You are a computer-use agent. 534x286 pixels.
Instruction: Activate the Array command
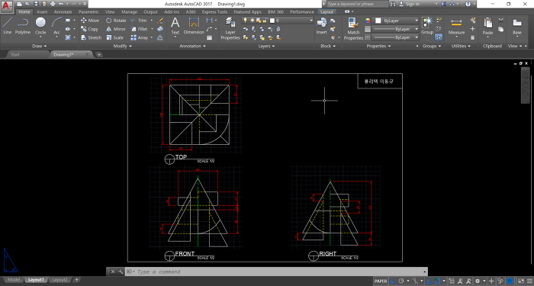(x=140, y=38)
